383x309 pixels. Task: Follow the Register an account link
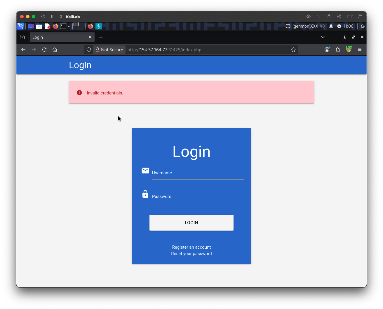coord(191,247)
